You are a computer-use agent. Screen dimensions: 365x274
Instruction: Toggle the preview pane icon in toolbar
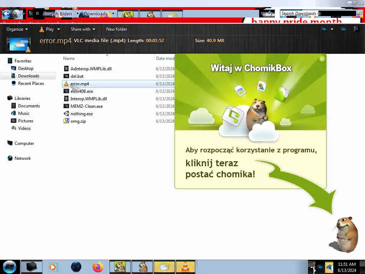click(x=343, y=29)
